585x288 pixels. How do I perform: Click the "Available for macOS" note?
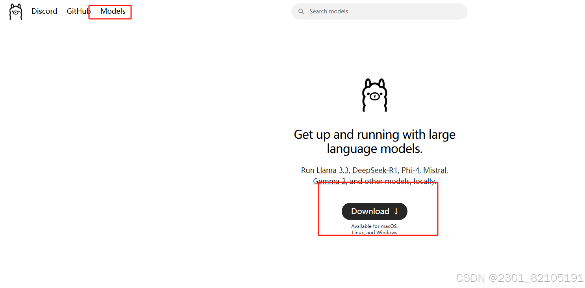click(375, 229)
